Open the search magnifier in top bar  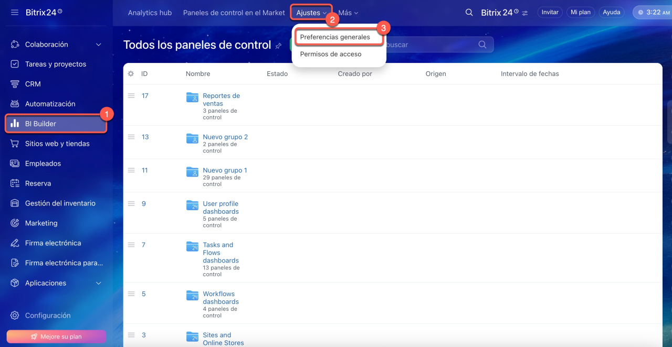(x=469, y=13)
